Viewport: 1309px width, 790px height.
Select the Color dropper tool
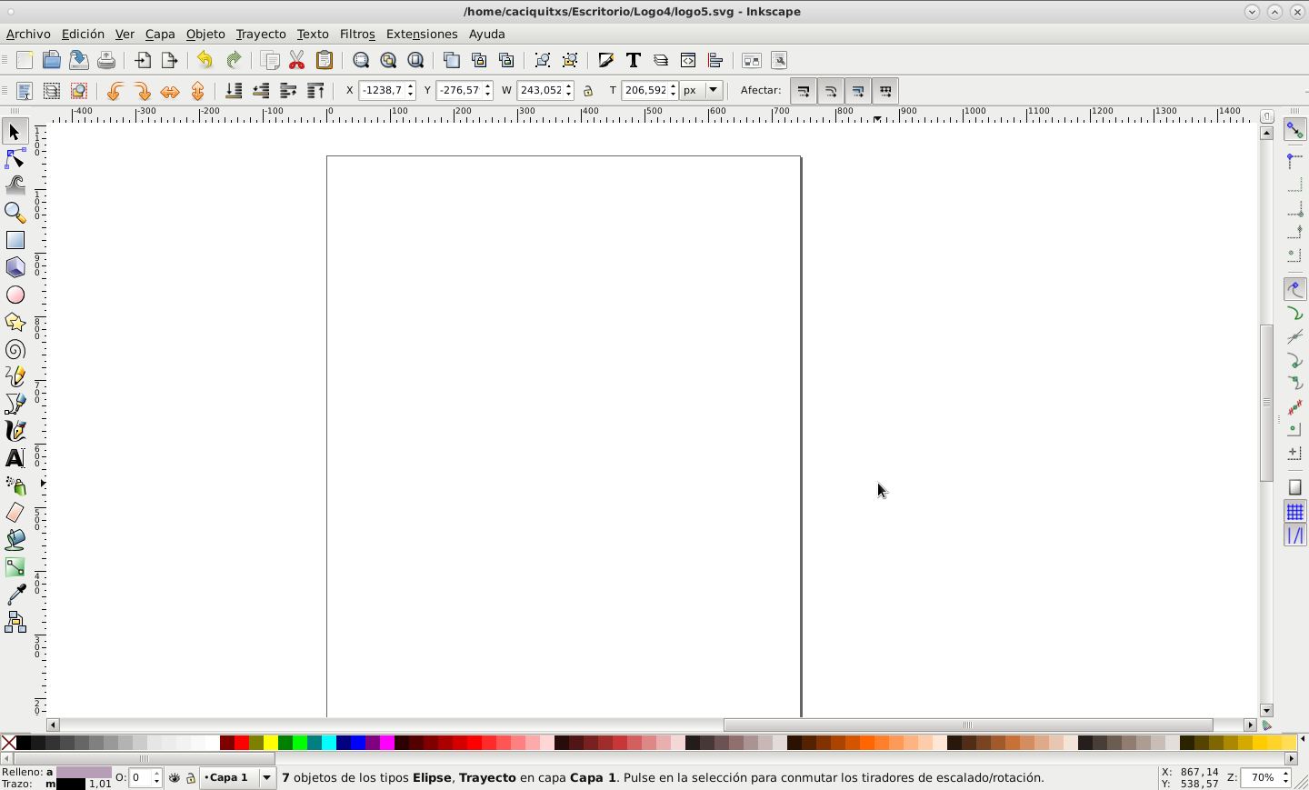pyautogui.click(x=15, y=595)
